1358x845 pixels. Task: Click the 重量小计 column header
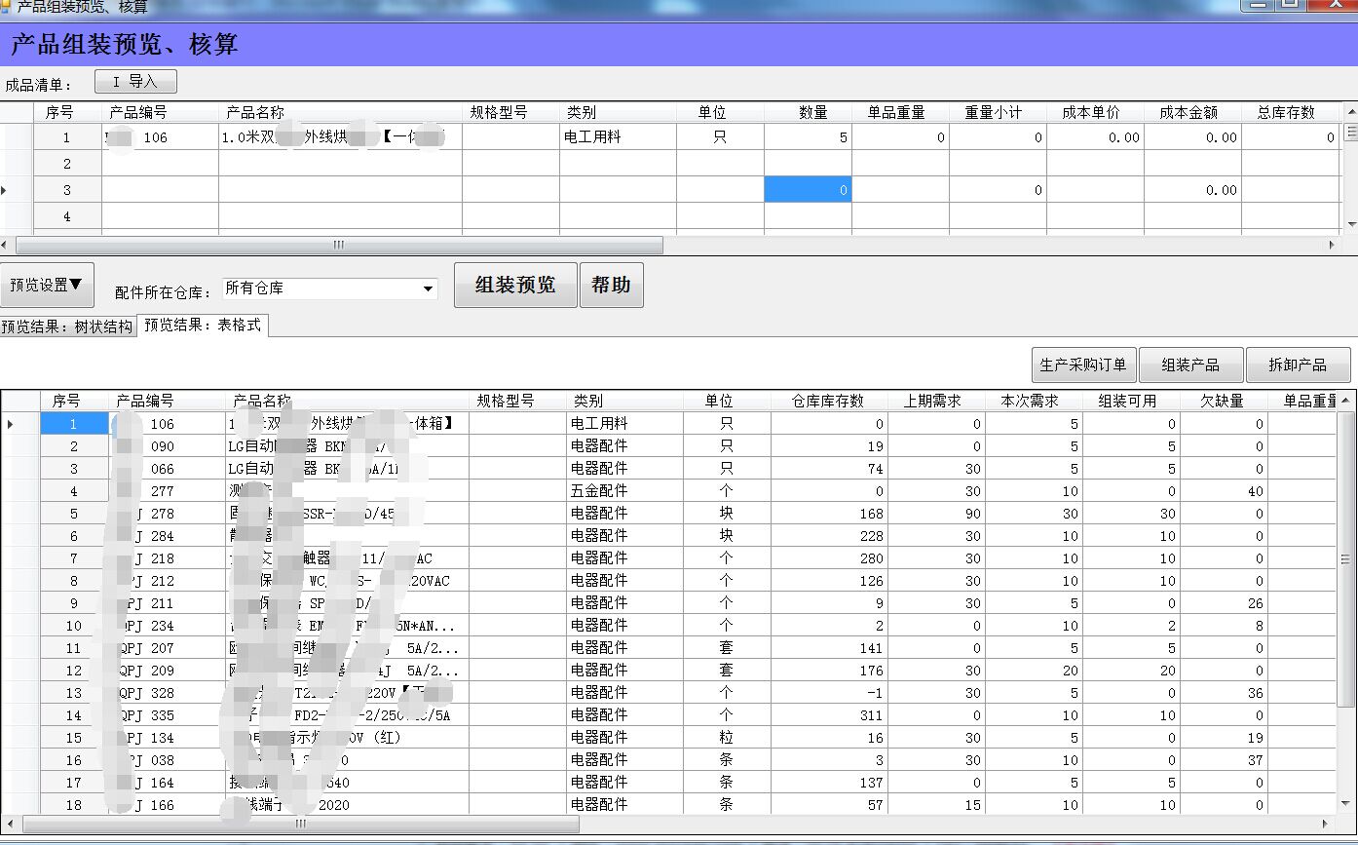click(x=998, y=113)
